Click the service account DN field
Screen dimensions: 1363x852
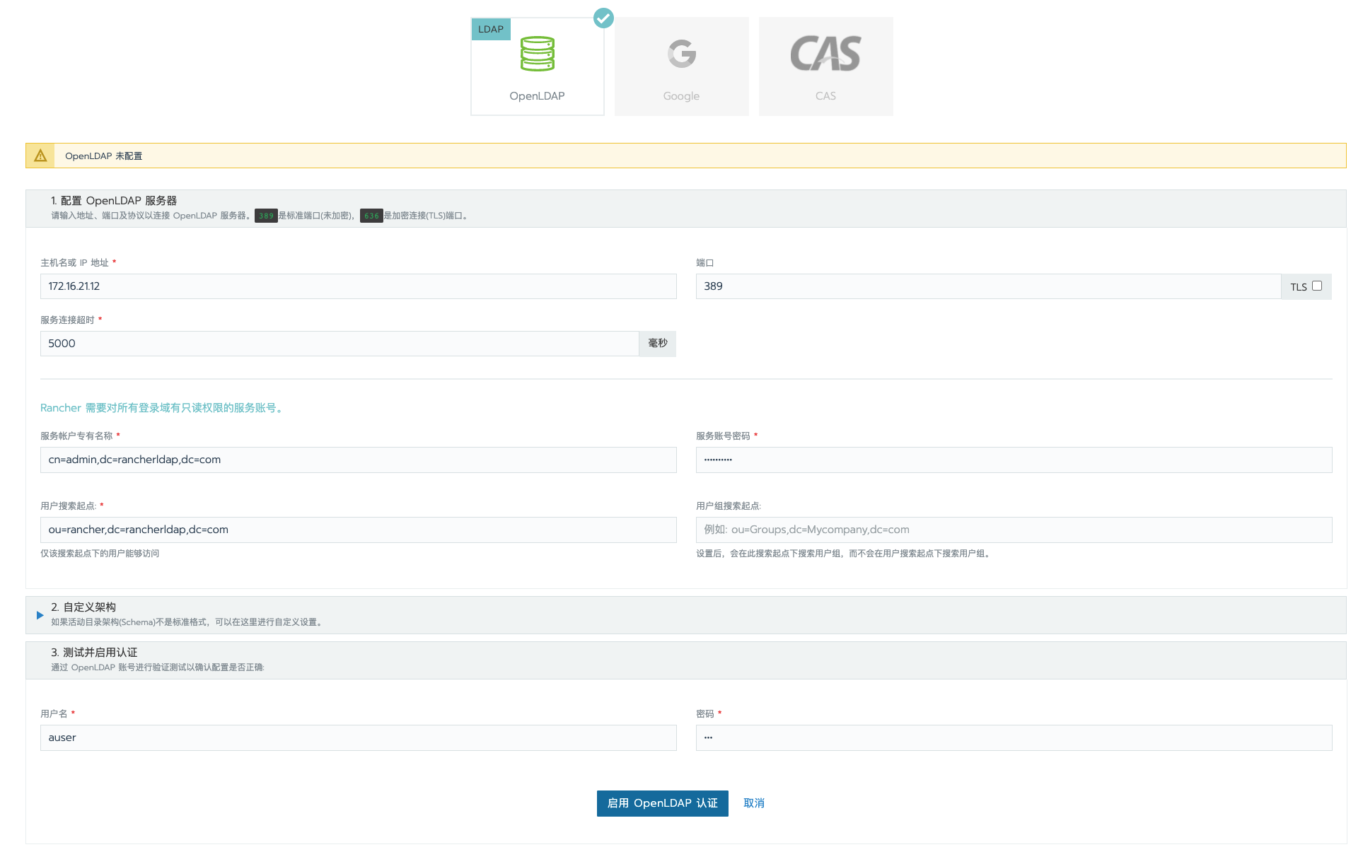click(359, 460)
